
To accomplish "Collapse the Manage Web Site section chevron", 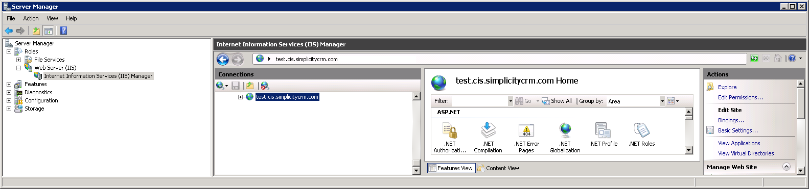I will tap(787, 167).
